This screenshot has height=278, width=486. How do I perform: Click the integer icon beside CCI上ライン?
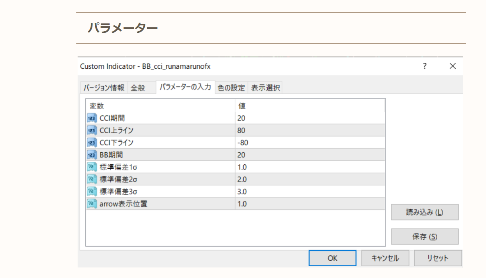(x=92, y=130)
